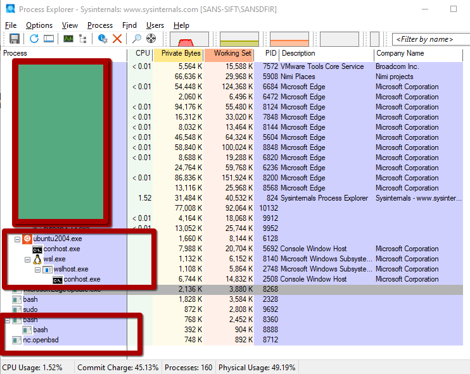The height and width of the screenshot is (374, 470).
Task: Click the crosshair Find Window's Process icon
Action: click(x=151, y=39)
